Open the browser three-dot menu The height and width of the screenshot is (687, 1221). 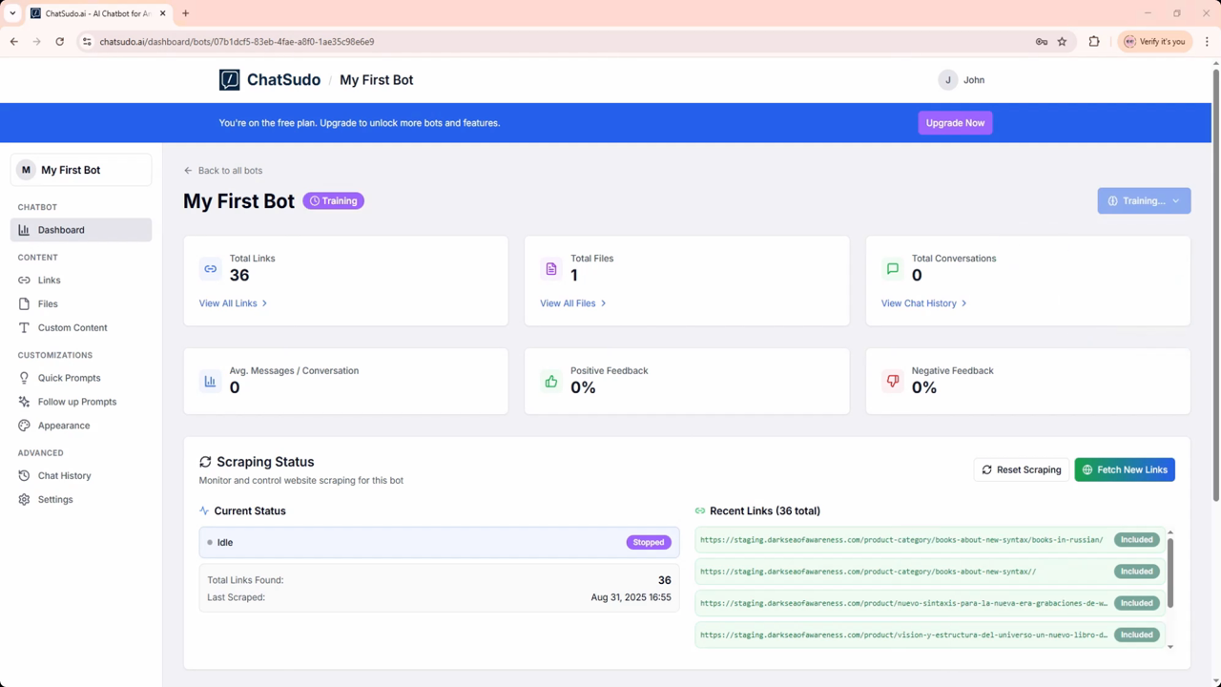tap(1207, 42)
